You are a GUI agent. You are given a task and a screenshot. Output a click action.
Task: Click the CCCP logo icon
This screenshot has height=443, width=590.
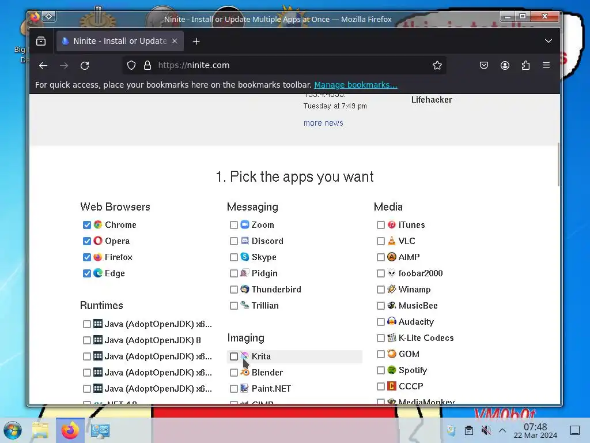392,386
